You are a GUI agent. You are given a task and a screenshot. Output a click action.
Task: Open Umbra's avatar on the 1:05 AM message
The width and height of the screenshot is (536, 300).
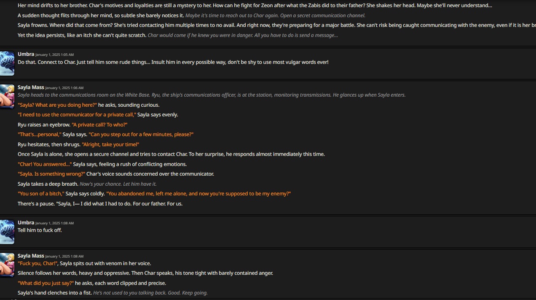7,63
